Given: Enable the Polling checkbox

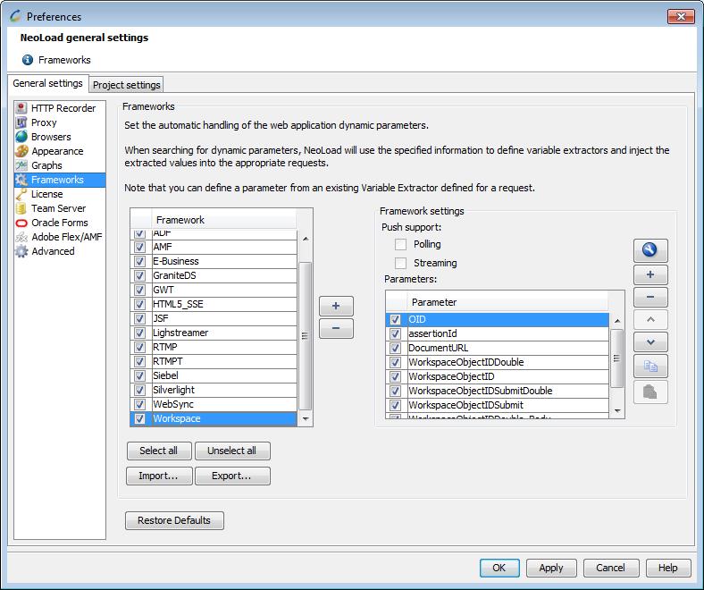Looking at the screenshot, I should point(400,244).
